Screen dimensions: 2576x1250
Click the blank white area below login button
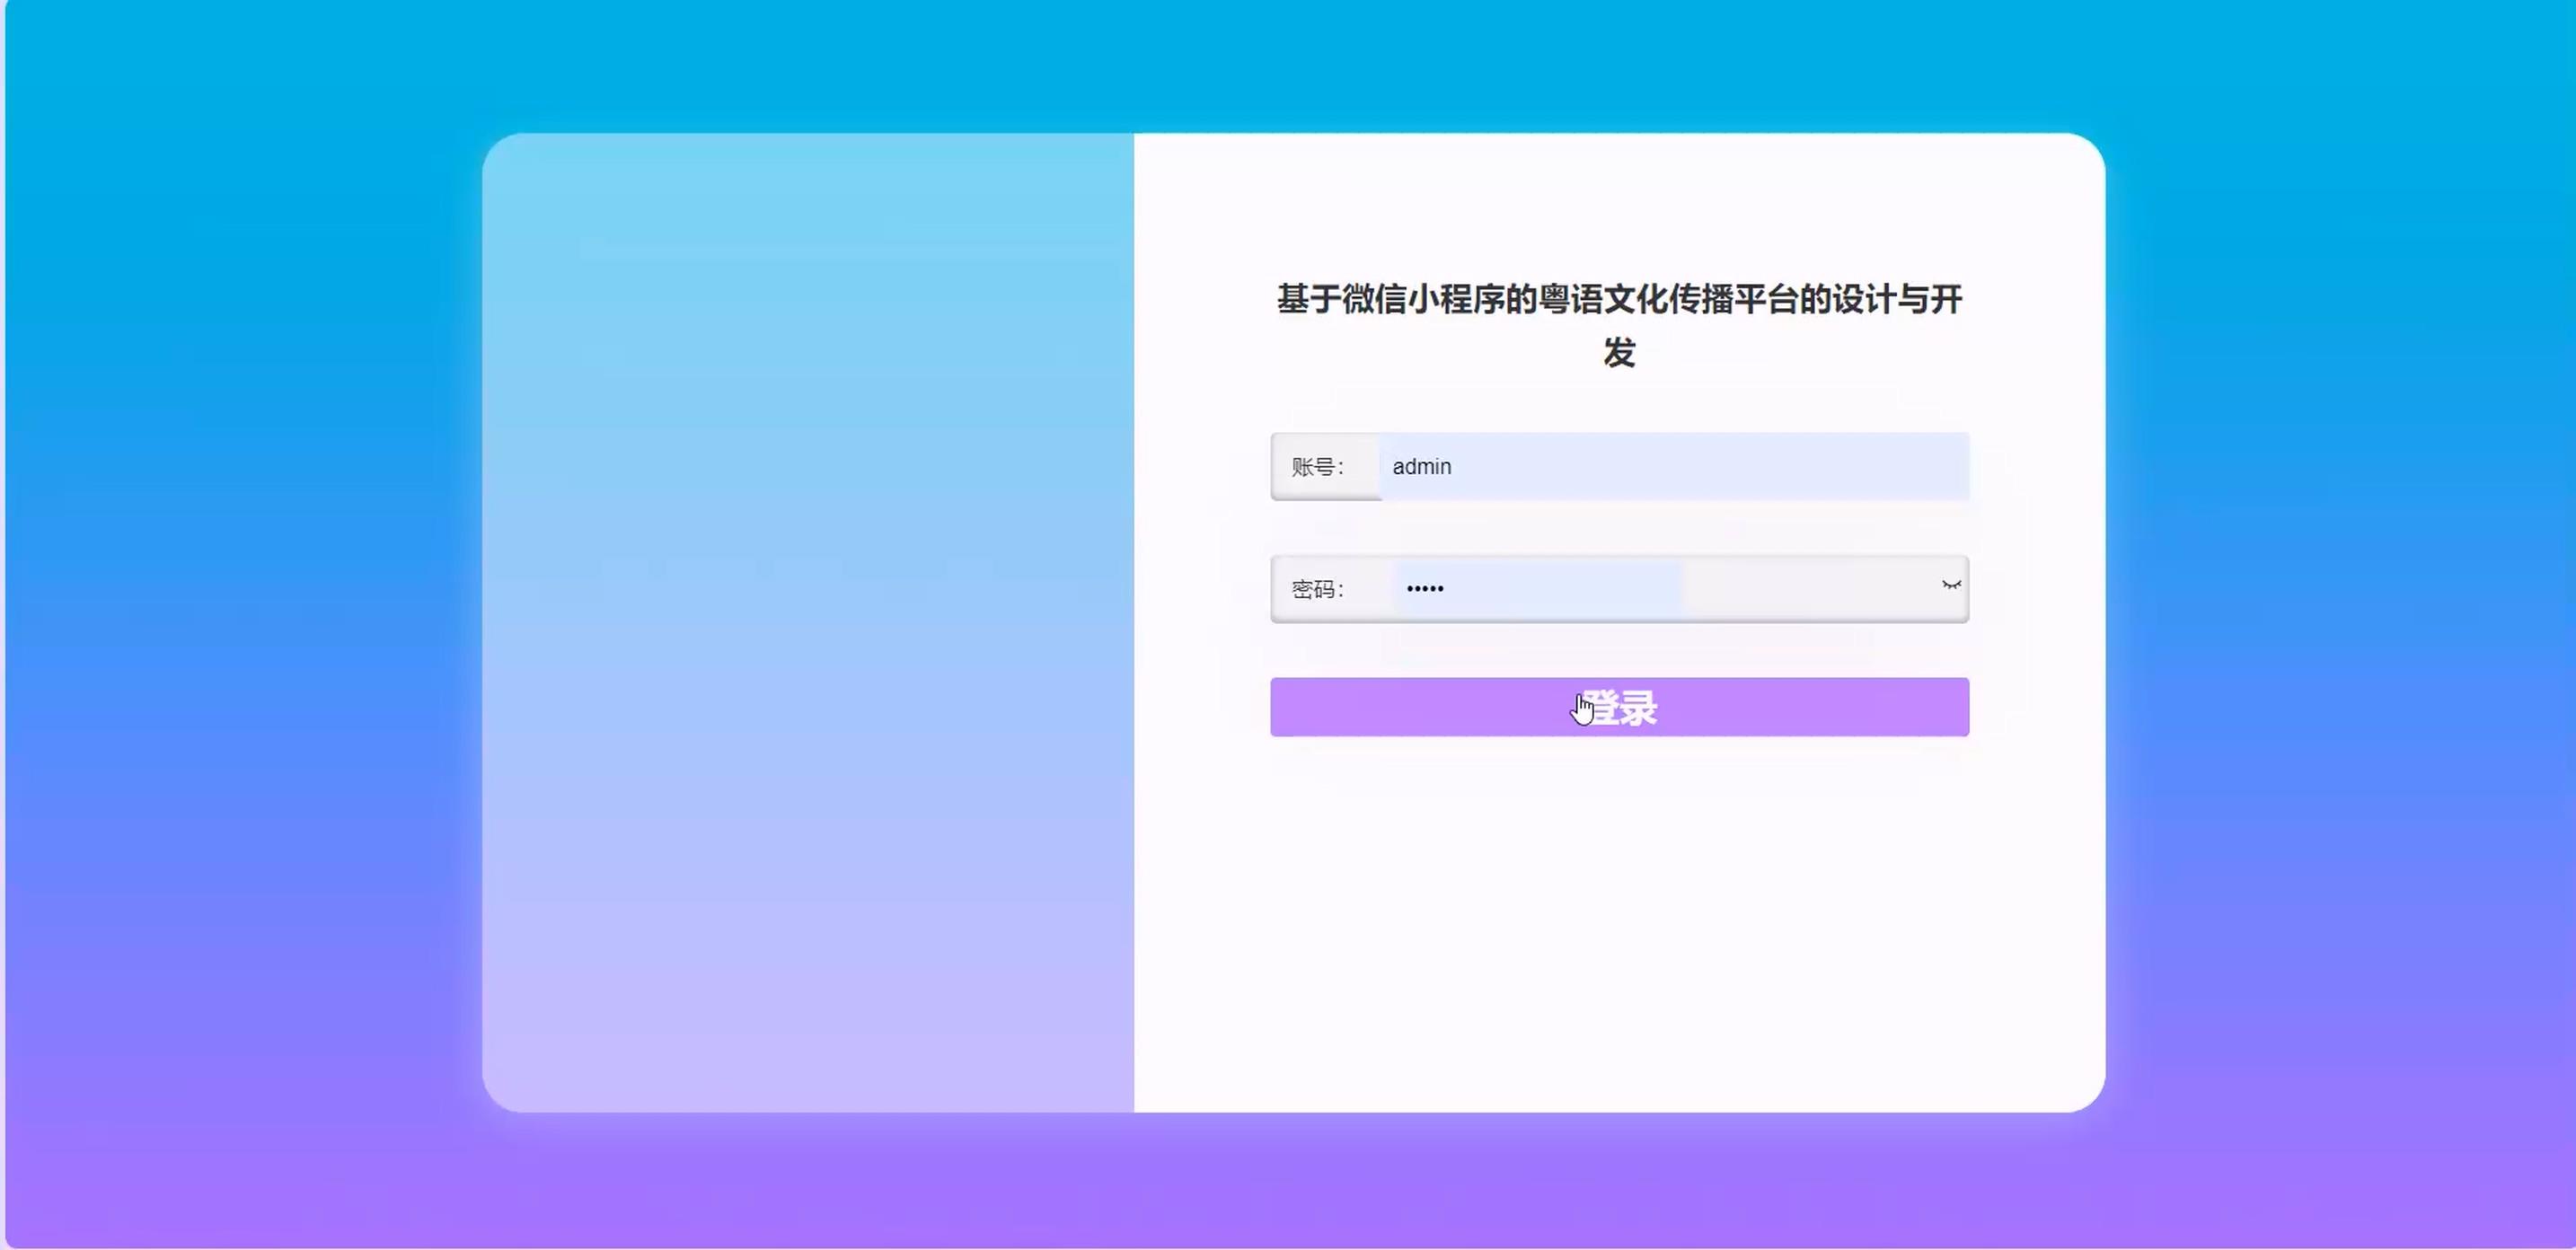click(x=1619, y=920)
